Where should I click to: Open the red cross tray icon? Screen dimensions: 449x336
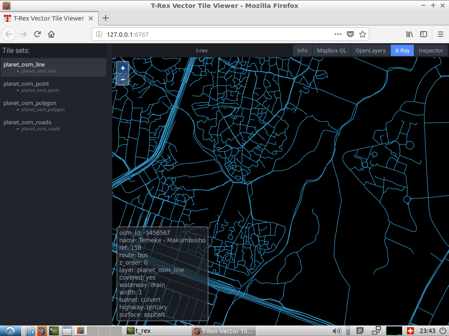[410, 331]
